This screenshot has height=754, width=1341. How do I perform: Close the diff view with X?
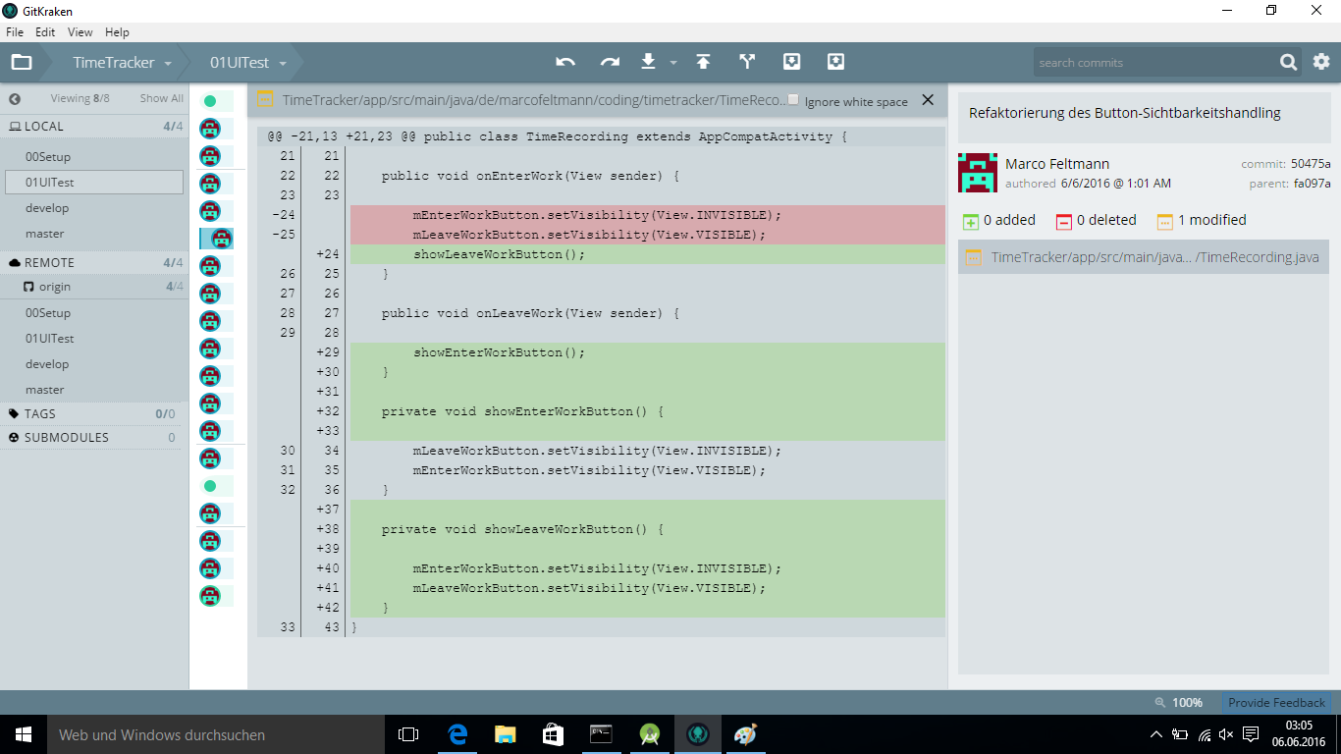[928, 100]
